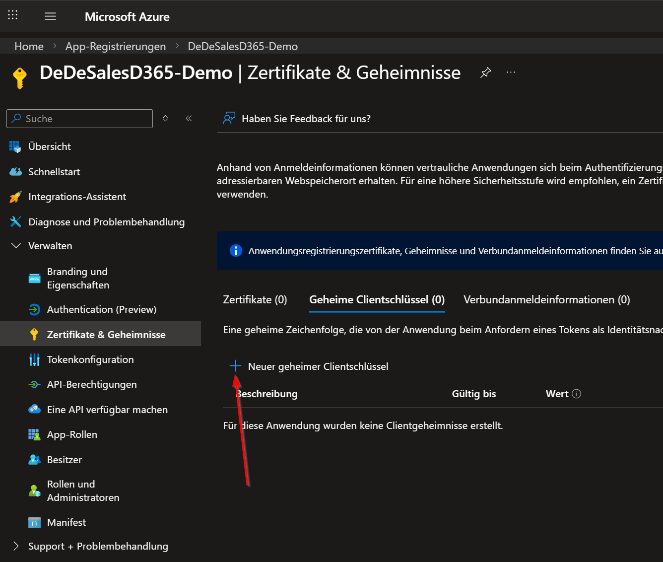Click the Home breadcrumb link
The image size is (663, 562).
tap(29, 46)
